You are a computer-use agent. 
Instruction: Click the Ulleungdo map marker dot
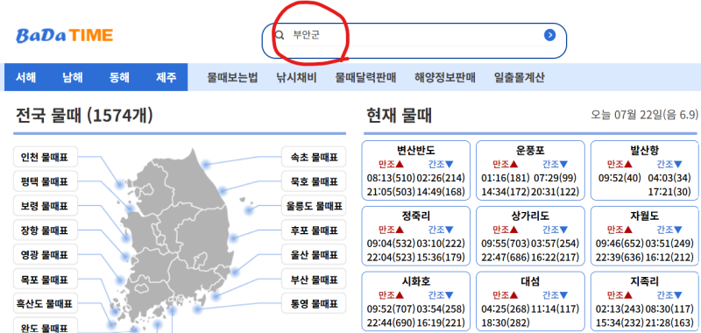coord(250,209)
